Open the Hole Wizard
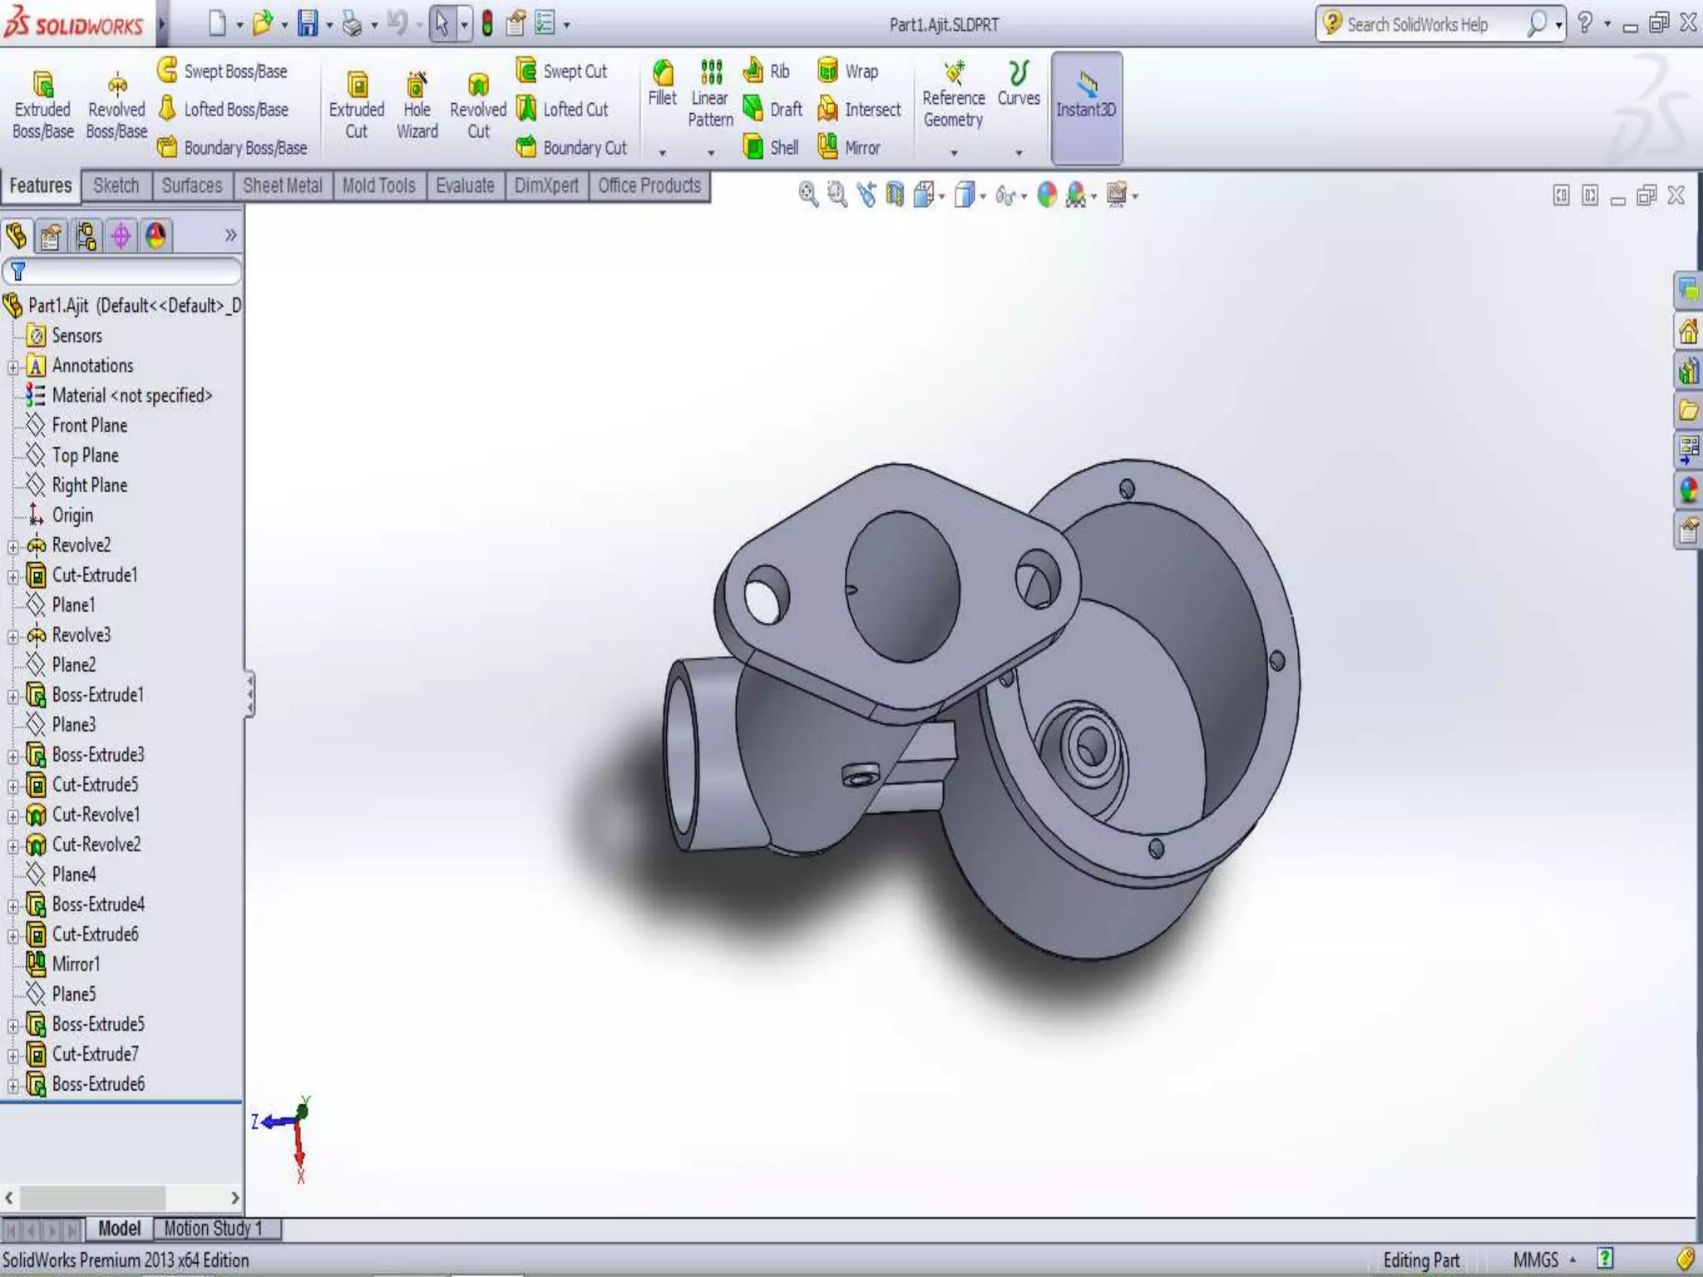Image resolution: width=1703 pixels, height=1277 pixels. (x=417, y=106)
